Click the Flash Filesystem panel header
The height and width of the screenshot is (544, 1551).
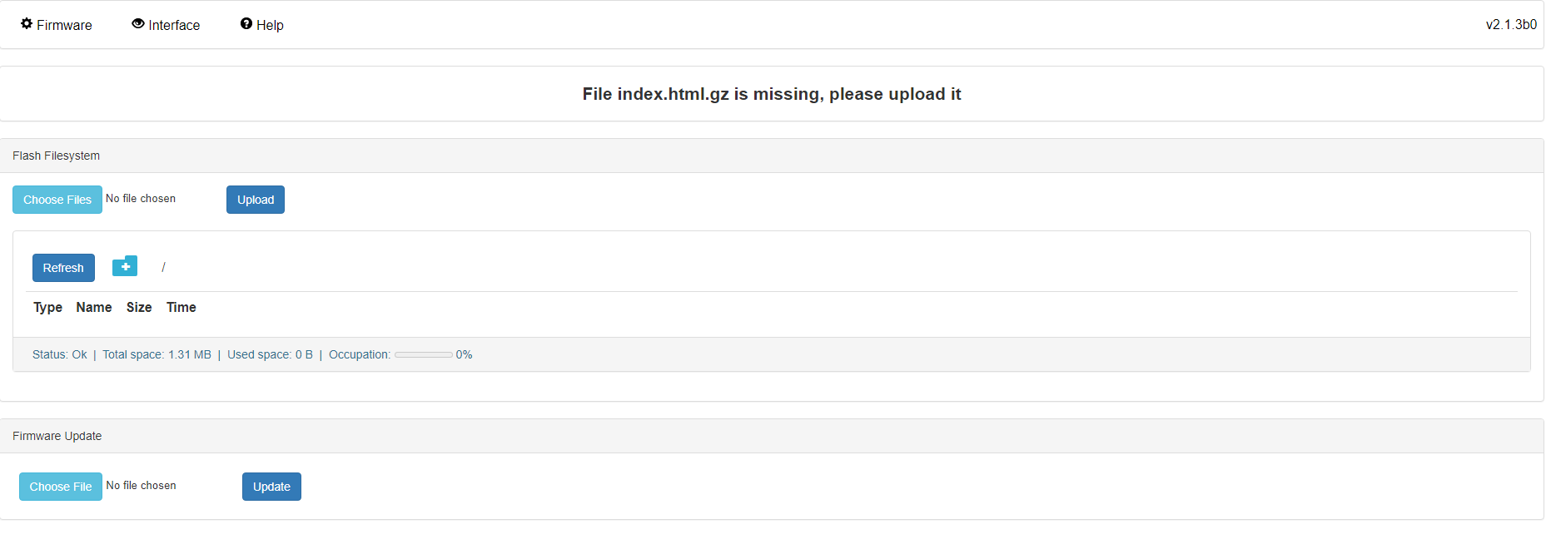click(x=56, y=156)
